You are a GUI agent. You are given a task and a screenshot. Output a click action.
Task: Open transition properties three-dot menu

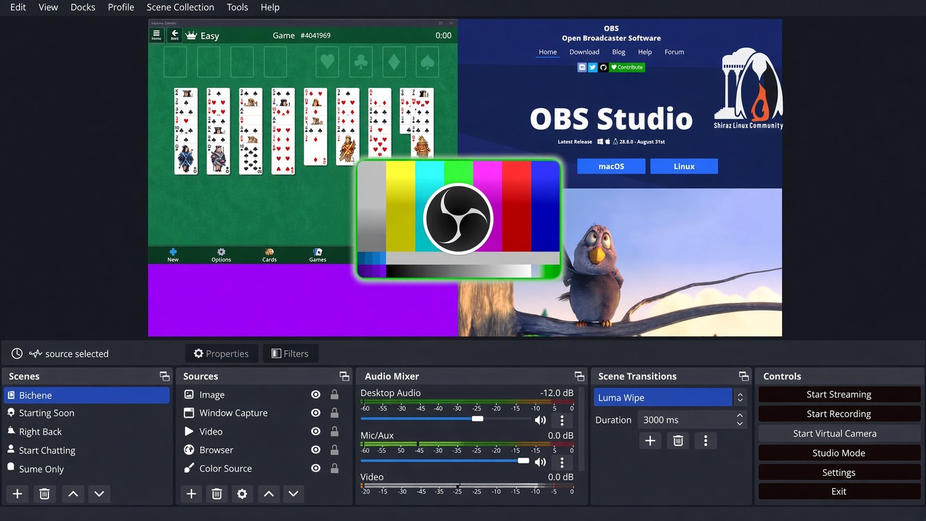[705, 441]
